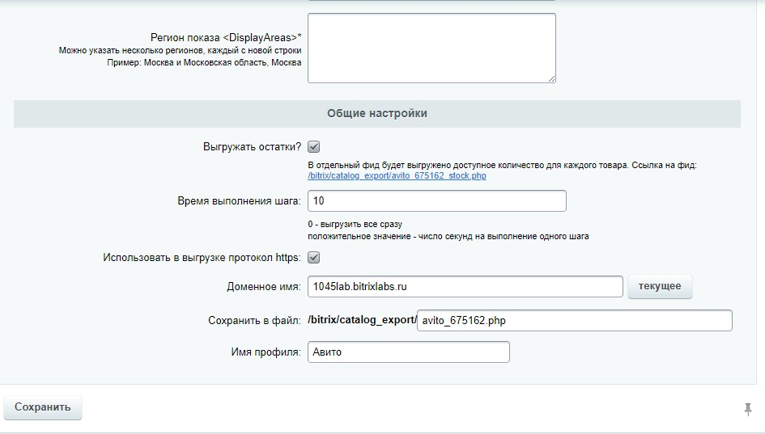Viewport: 765px width, 434px height.
Task: Select the profile name field containing 'Авито'
Action: tap(409, 352)
